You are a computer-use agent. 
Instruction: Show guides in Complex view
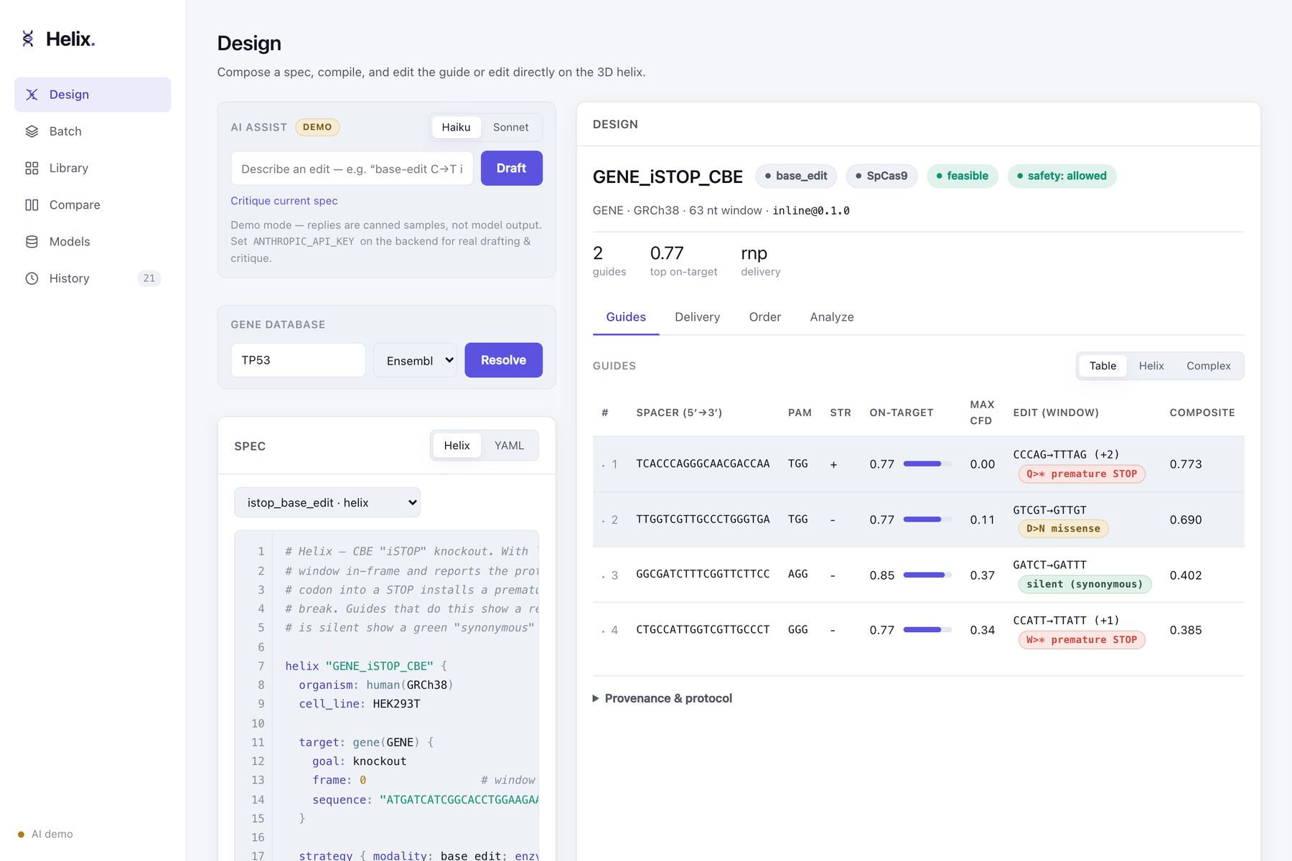tap(1208, 366)
